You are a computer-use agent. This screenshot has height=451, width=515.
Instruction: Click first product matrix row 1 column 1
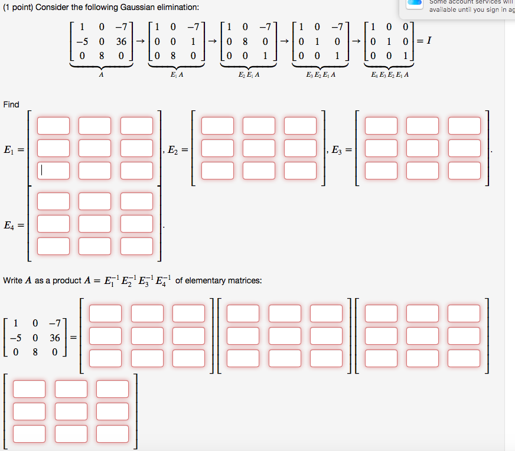pos(106,313)
